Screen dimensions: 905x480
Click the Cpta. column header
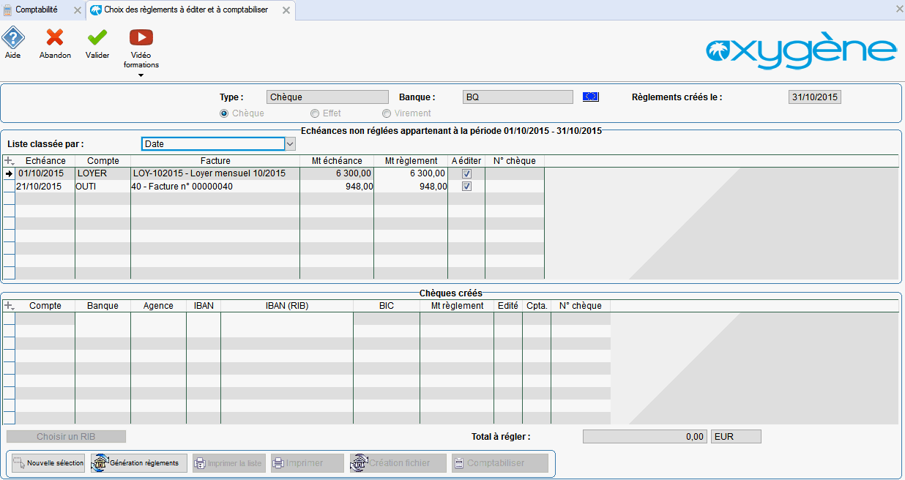click(x=537, y=306)
